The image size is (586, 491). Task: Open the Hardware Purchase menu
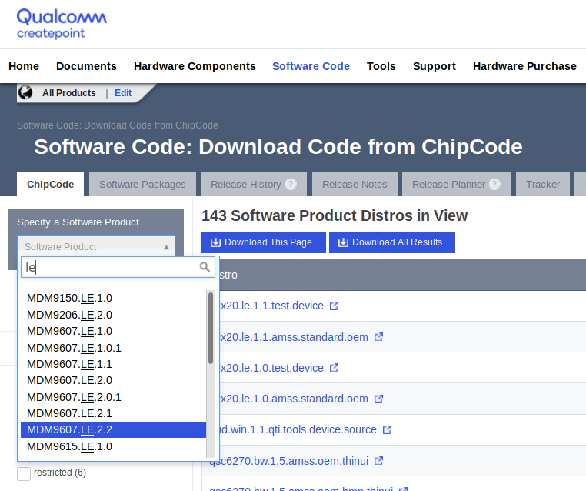(524, 66)
